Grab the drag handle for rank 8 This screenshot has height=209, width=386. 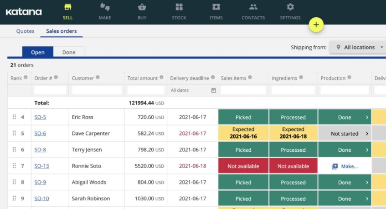pos(14,182)
